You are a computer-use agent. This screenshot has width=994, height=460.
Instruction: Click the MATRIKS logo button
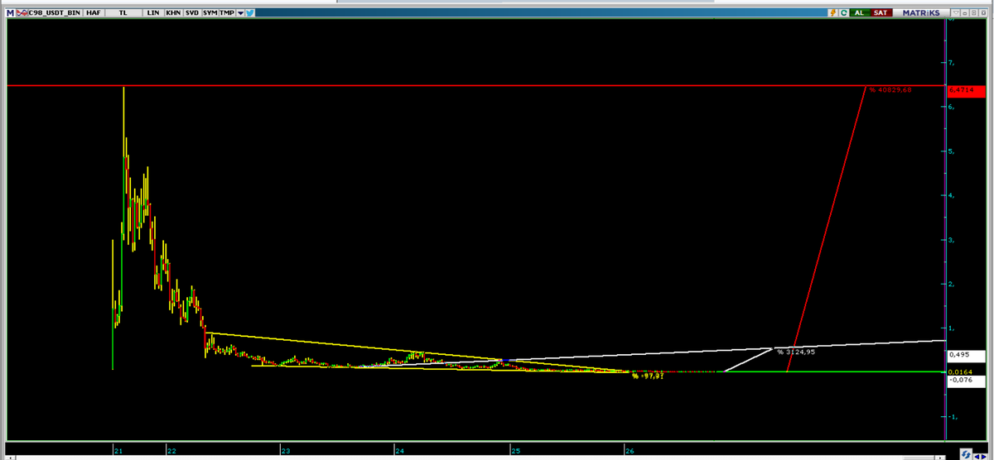[921, 13]
